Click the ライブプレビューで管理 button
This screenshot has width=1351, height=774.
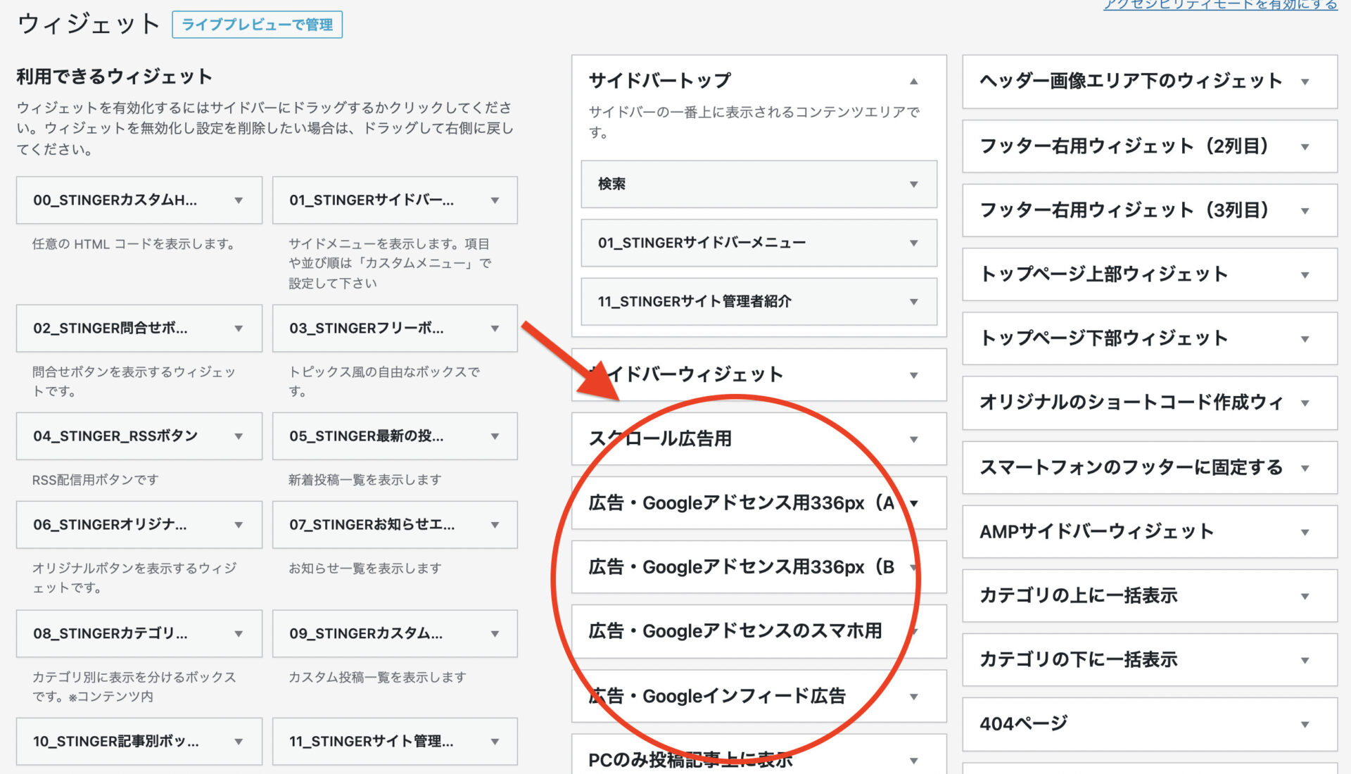pos(257,25)
